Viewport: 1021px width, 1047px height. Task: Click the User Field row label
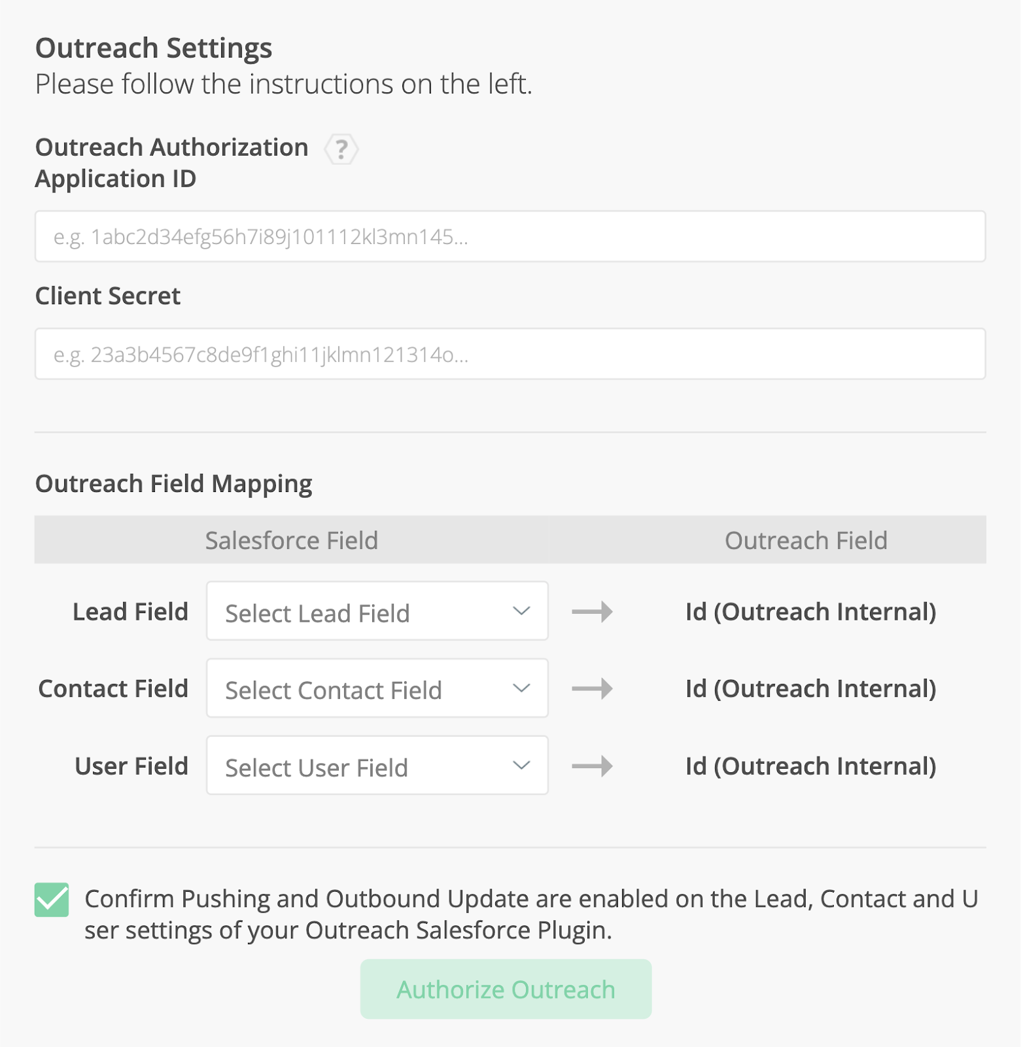[x=131, y=766]
